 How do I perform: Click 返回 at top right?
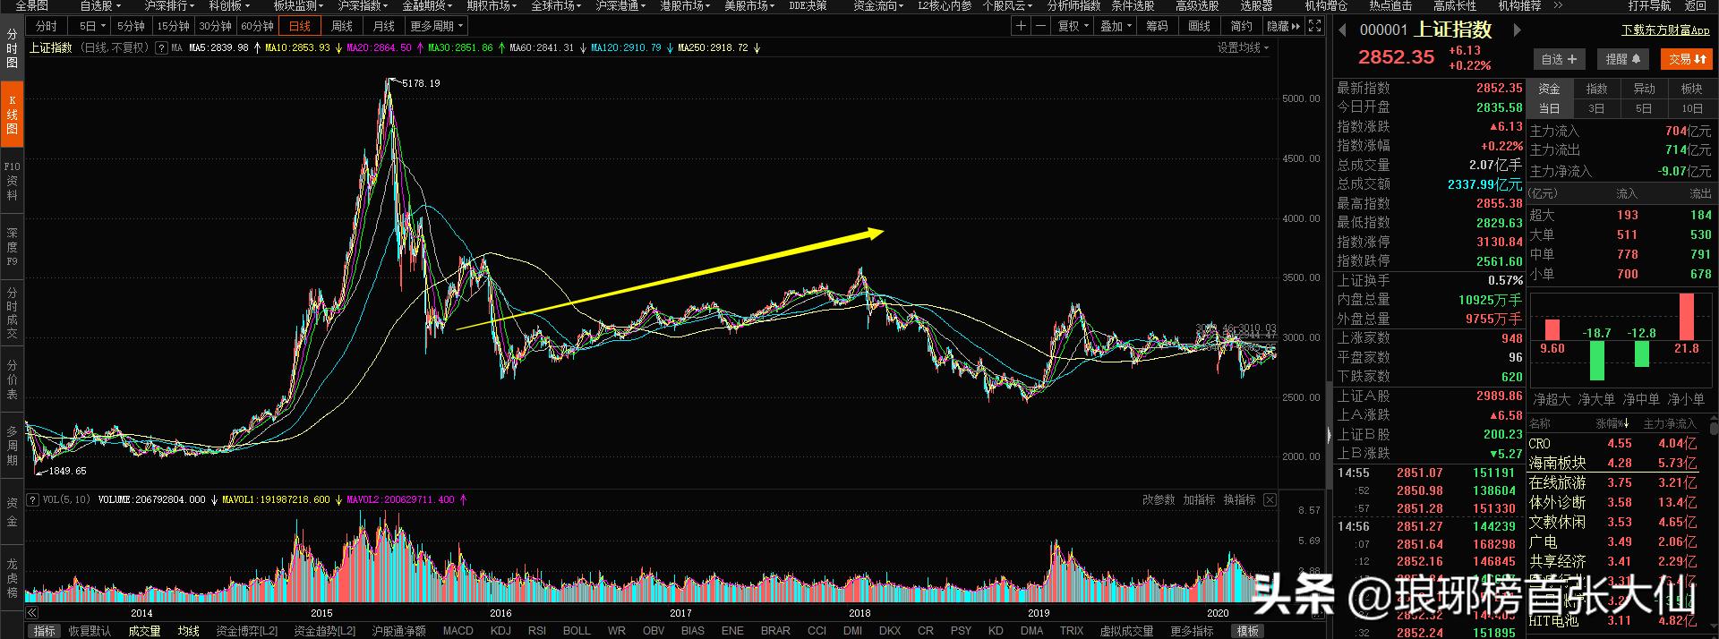(1696, 5)
